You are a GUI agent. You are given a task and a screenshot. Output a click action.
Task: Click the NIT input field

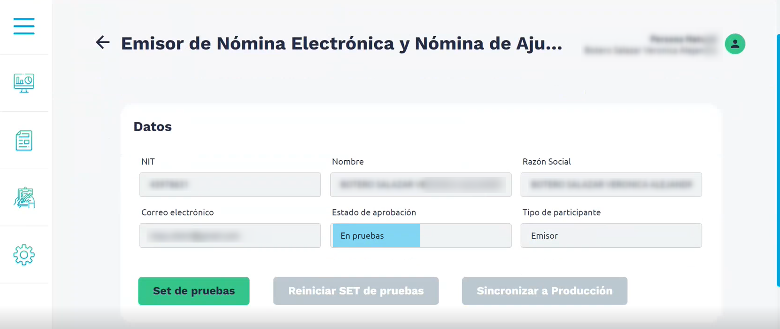coord(230,185)
